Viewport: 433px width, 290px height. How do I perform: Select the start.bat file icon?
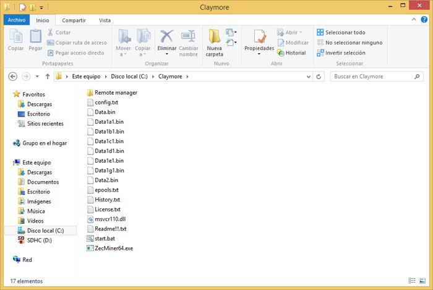click(90, 239)
